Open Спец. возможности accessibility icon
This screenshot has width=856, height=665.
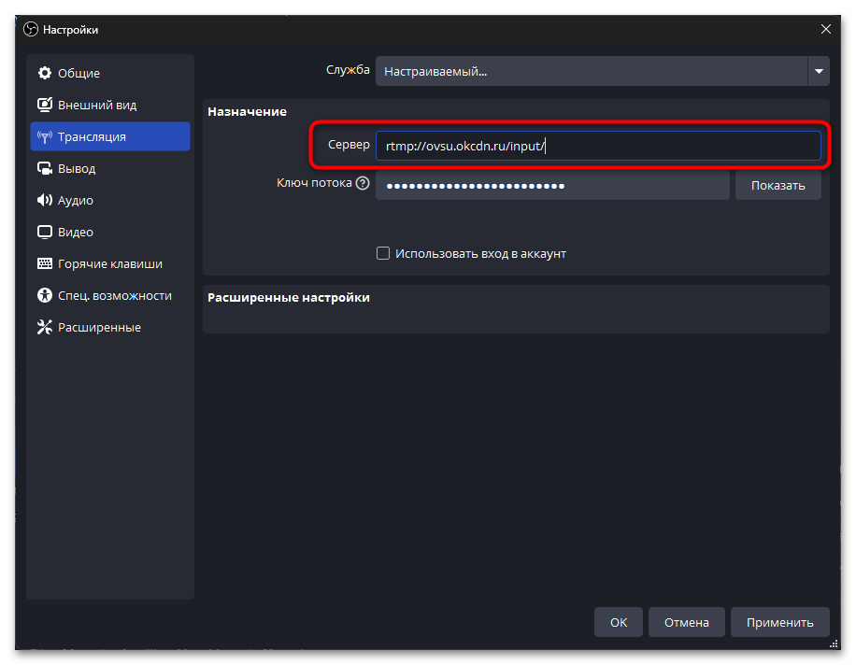coord(44,296)
